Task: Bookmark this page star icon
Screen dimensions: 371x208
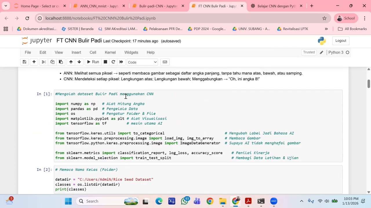Action: pos(324,18)
